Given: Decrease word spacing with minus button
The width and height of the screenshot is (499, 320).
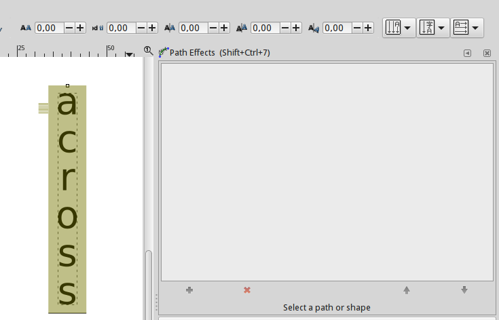Looking at the screenshot, I should click(x=141, y=28).
